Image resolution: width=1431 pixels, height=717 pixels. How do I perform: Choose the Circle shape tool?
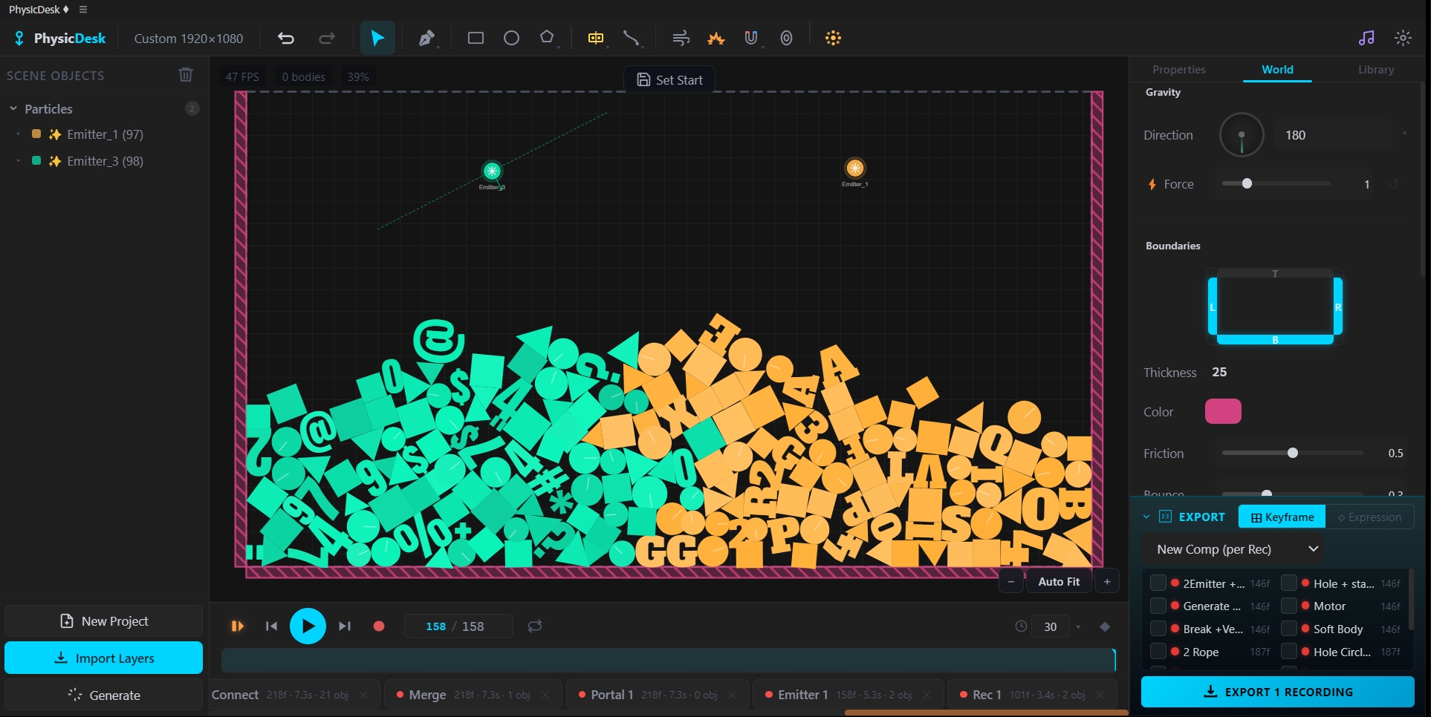pyautogui.click(x=511, y=38)
